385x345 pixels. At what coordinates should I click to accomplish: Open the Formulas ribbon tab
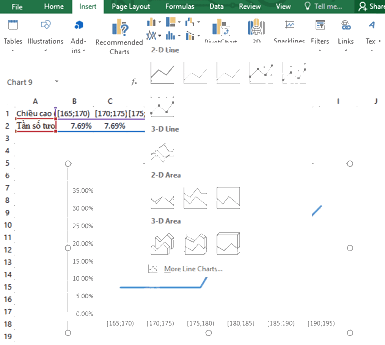pos(180,6)
